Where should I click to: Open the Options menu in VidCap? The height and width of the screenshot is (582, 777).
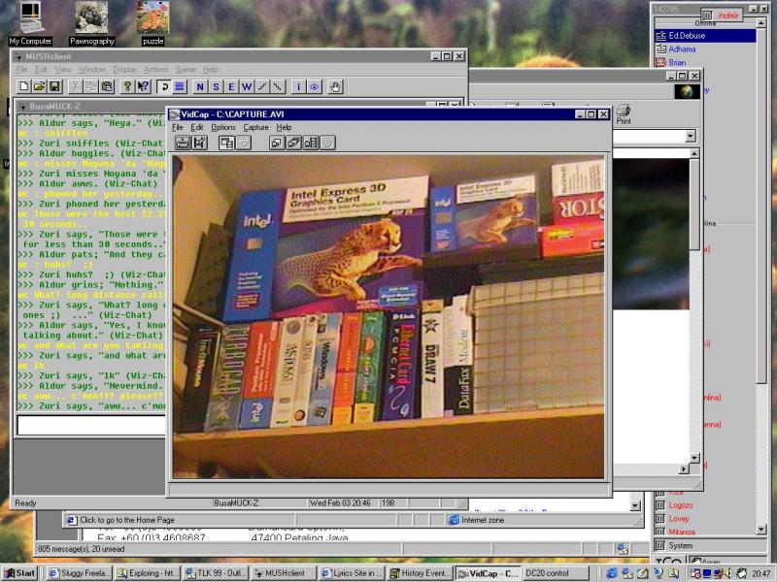(x=222, y=127)
